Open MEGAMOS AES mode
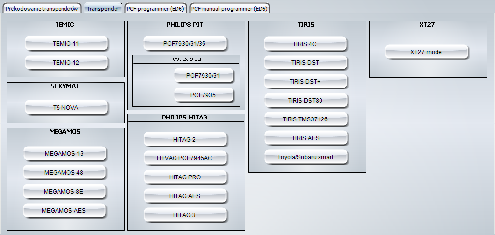 (64, 210)
